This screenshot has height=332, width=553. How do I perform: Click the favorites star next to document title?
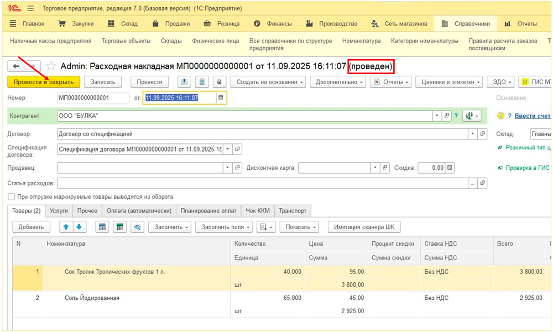[51, 66]
